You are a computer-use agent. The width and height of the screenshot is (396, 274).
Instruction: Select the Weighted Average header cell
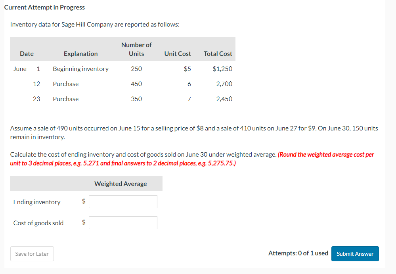[121, 184]
